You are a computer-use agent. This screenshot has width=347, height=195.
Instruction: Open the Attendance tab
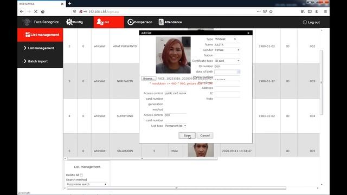coord(170,22)
